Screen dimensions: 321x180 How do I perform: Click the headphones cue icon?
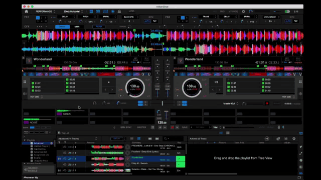click(94, 103)
